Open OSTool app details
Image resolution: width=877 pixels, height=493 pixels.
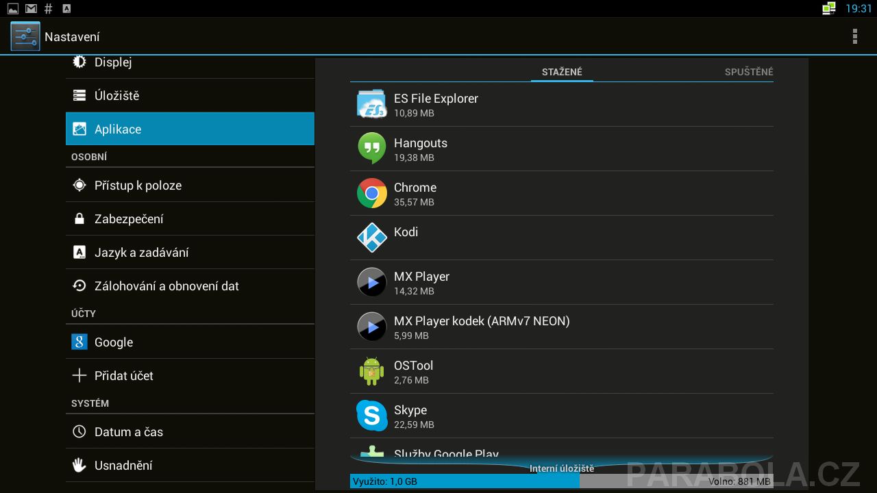562,371
